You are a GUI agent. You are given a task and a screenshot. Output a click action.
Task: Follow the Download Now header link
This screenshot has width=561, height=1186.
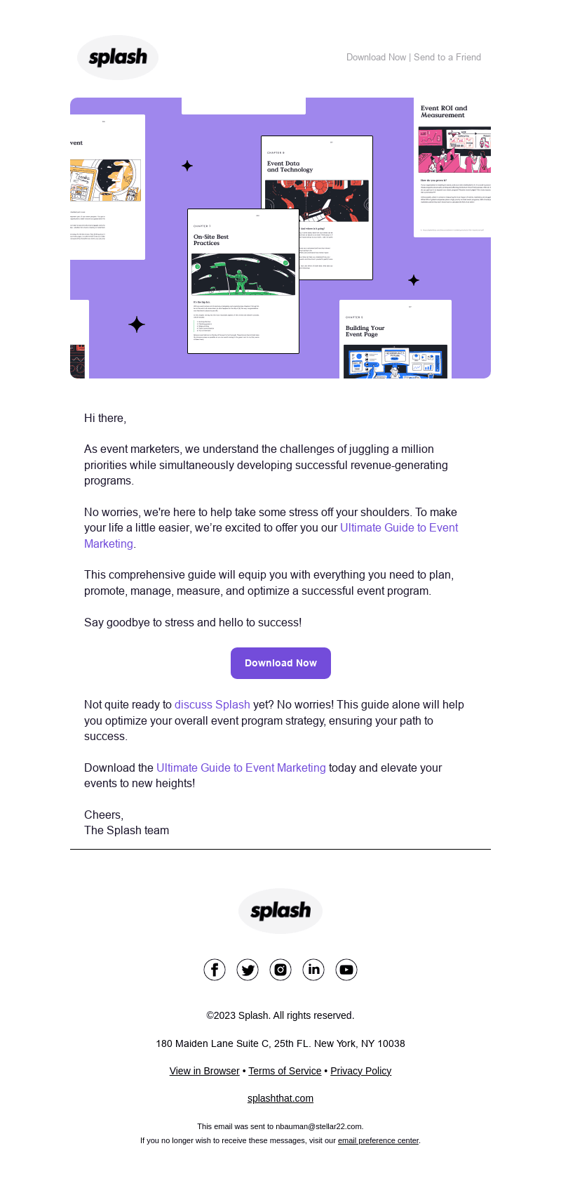pyautogui.click(x=376, y=57)
